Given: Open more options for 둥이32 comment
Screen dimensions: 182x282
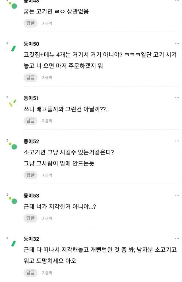Looking at the screenshot, I should [177, 239].
